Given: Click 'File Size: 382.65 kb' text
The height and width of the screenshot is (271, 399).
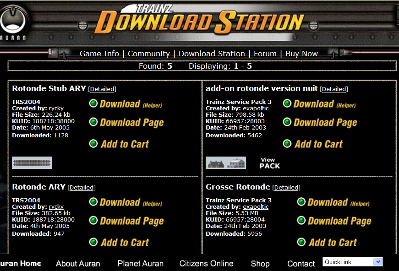Looking at the screenshot, I should click(x=41, y=213).
